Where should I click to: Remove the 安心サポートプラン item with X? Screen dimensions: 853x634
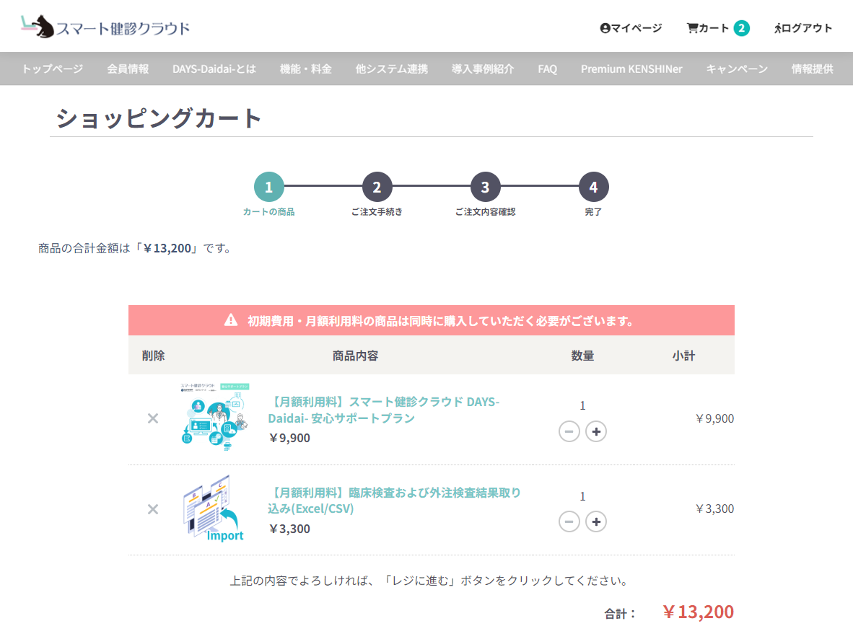coord(153,419)
